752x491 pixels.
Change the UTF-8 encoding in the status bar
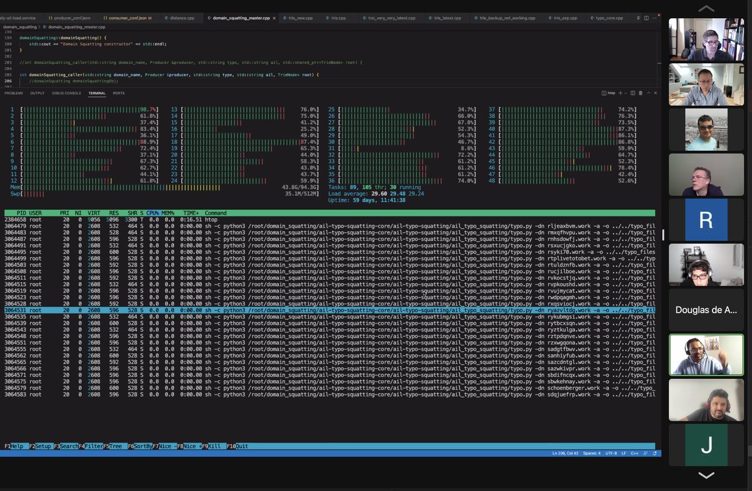point(611,453)
